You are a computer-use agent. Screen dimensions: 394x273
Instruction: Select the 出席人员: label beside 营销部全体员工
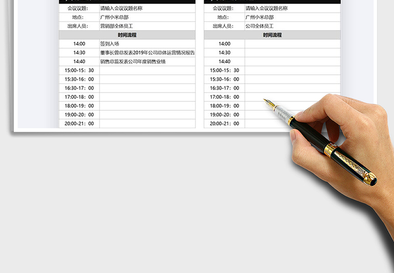(78, 26)
